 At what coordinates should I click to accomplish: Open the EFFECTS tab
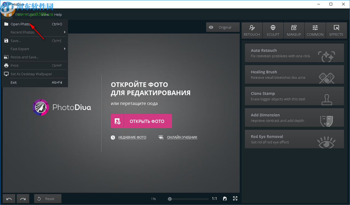coord(336,31)
